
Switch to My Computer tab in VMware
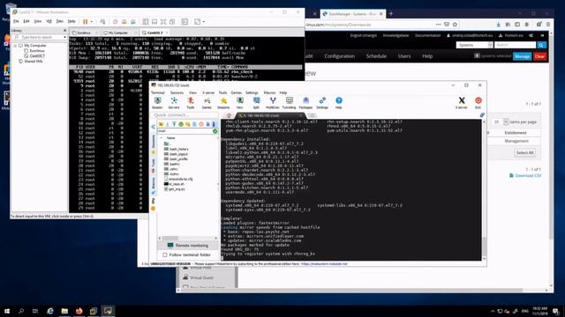pos(118,33)
